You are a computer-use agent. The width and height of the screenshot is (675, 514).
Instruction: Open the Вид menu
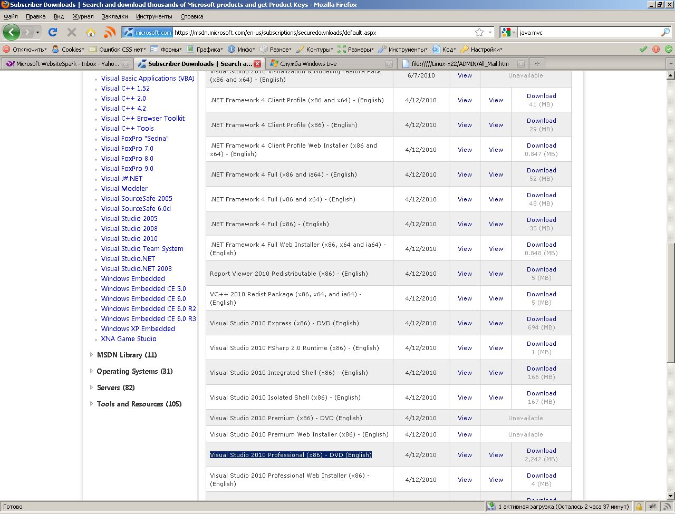(59, 16)
